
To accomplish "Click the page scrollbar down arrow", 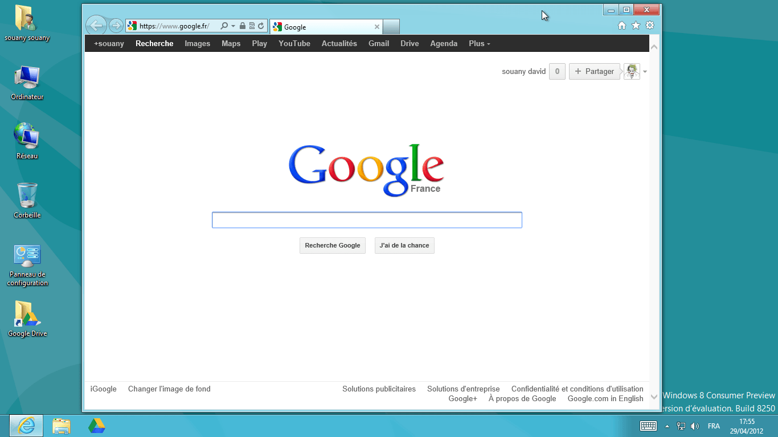I will pyautogui.click(x=654, y=397).
